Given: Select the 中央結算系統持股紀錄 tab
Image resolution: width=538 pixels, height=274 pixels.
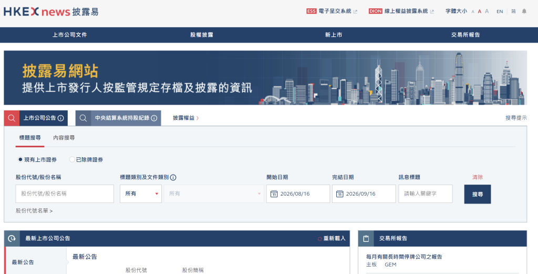Looking at the screenshot, I should pyautogui.click(x=122, y=118).
